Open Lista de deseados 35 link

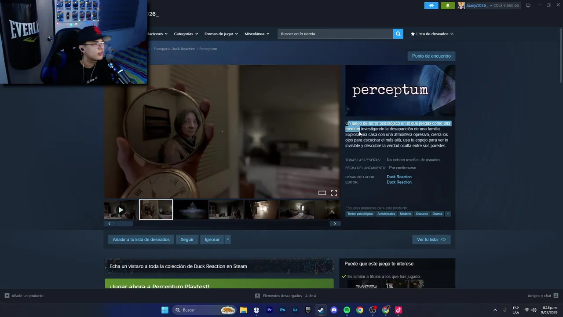pyautogui.click(x=432, y=34)
